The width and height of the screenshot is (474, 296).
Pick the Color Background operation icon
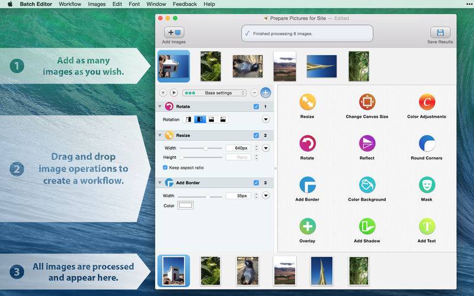[367, 185]
